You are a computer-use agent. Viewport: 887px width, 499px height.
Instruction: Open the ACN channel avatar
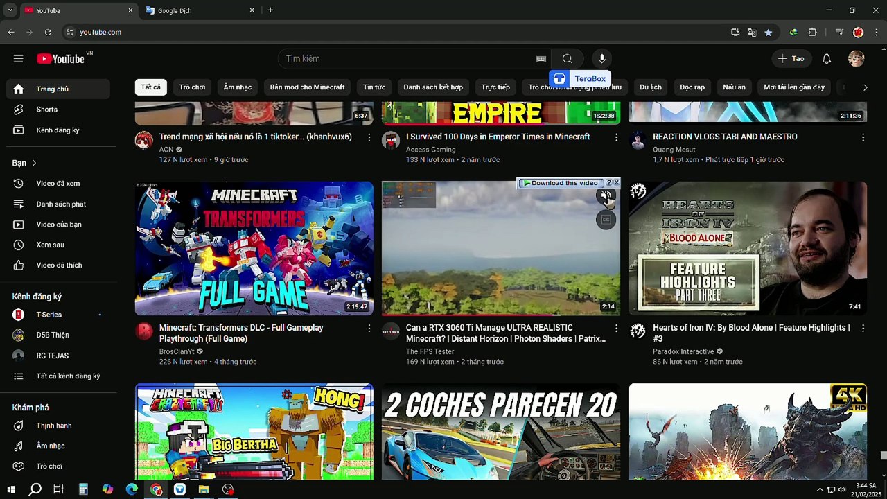click(144, 140)
